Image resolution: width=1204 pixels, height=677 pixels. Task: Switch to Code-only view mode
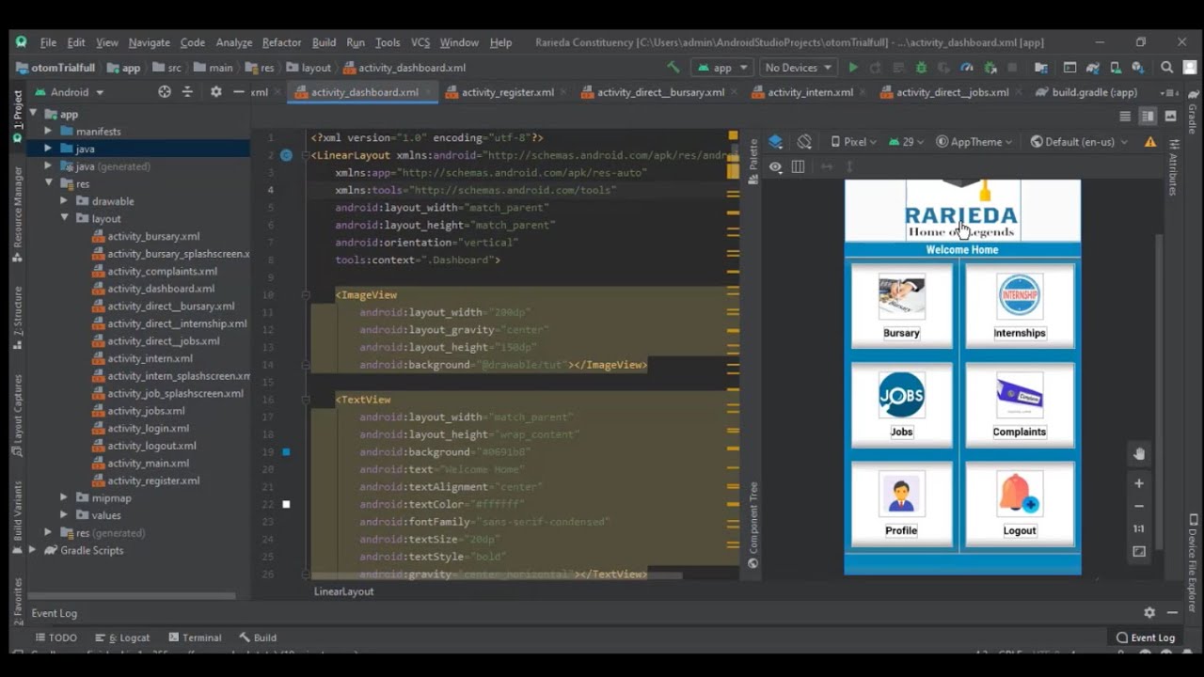[x=1125, y=117]
